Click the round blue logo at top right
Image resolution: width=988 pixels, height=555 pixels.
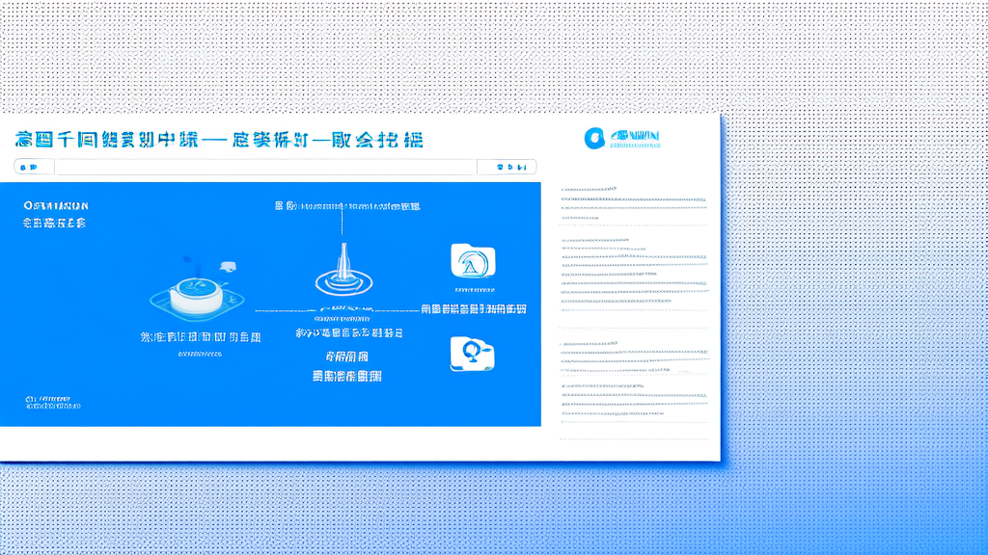[594, 139]
